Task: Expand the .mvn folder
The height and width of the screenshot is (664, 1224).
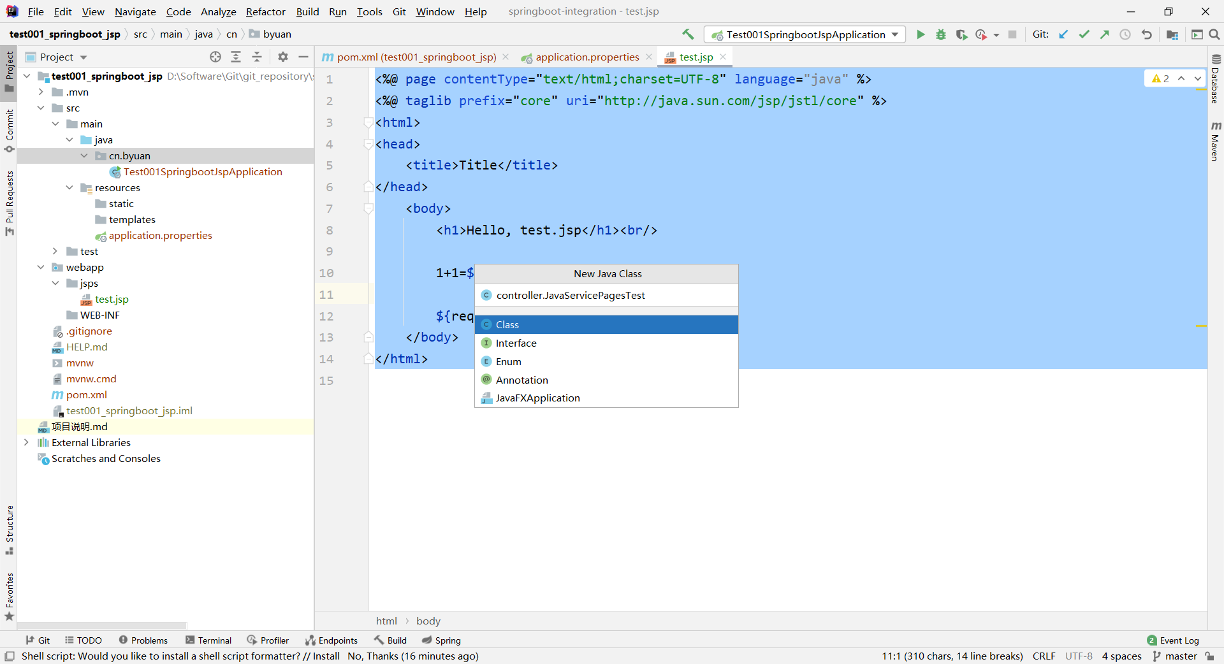Action: [x=41, y=92]
